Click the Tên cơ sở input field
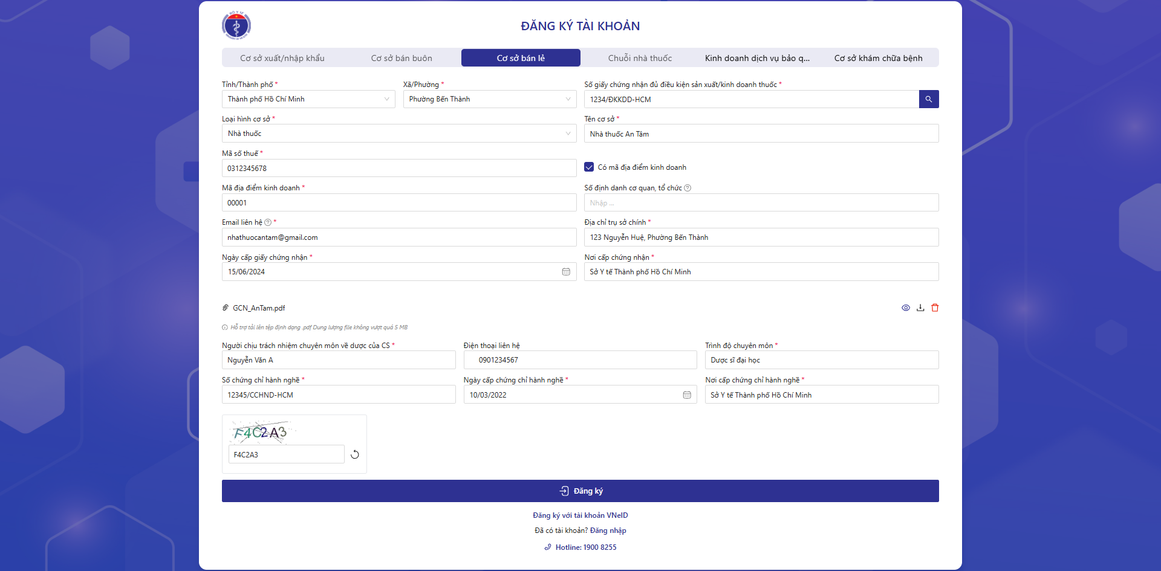 761,134
